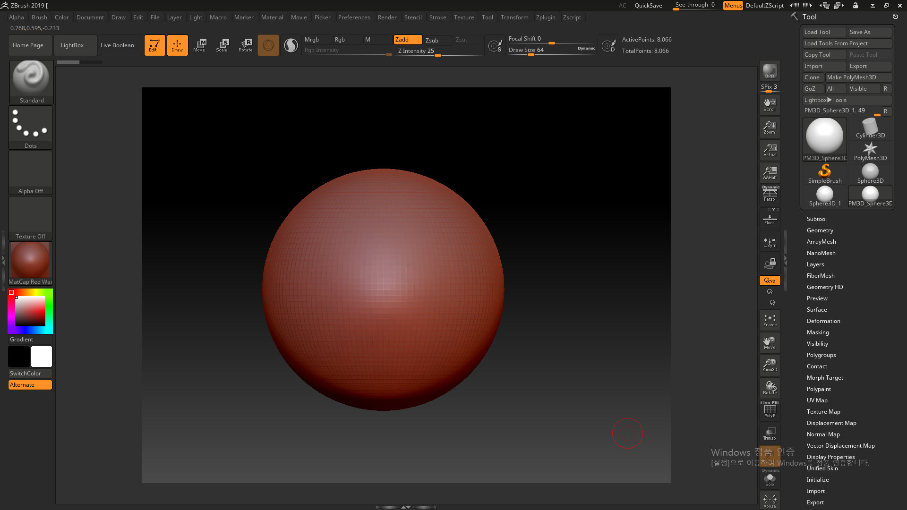Enable Zsub sculpting mode
This screenshot has width=907, height=510.
pyautogui.click(x=432, y=40)
